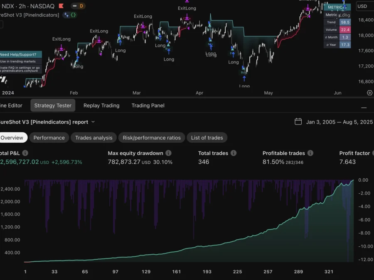Click the Need Help/Support? label on chart
The image size is (374, 280).
pyautogui.click(x=21, y=54)
